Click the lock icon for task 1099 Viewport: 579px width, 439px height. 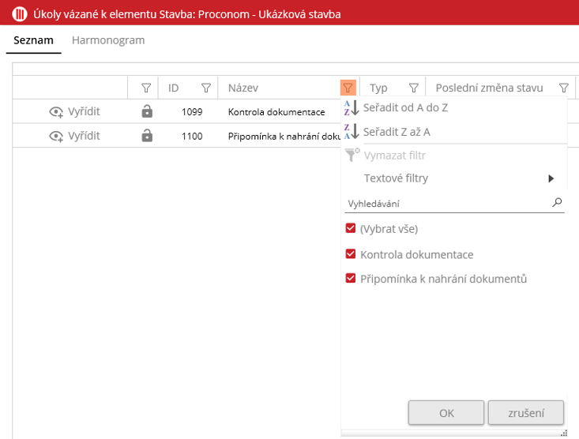pos(147,112)
